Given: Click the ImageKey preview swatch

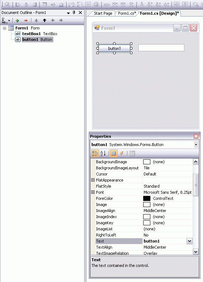Looking at the screenshot, I should click(147, 223).
